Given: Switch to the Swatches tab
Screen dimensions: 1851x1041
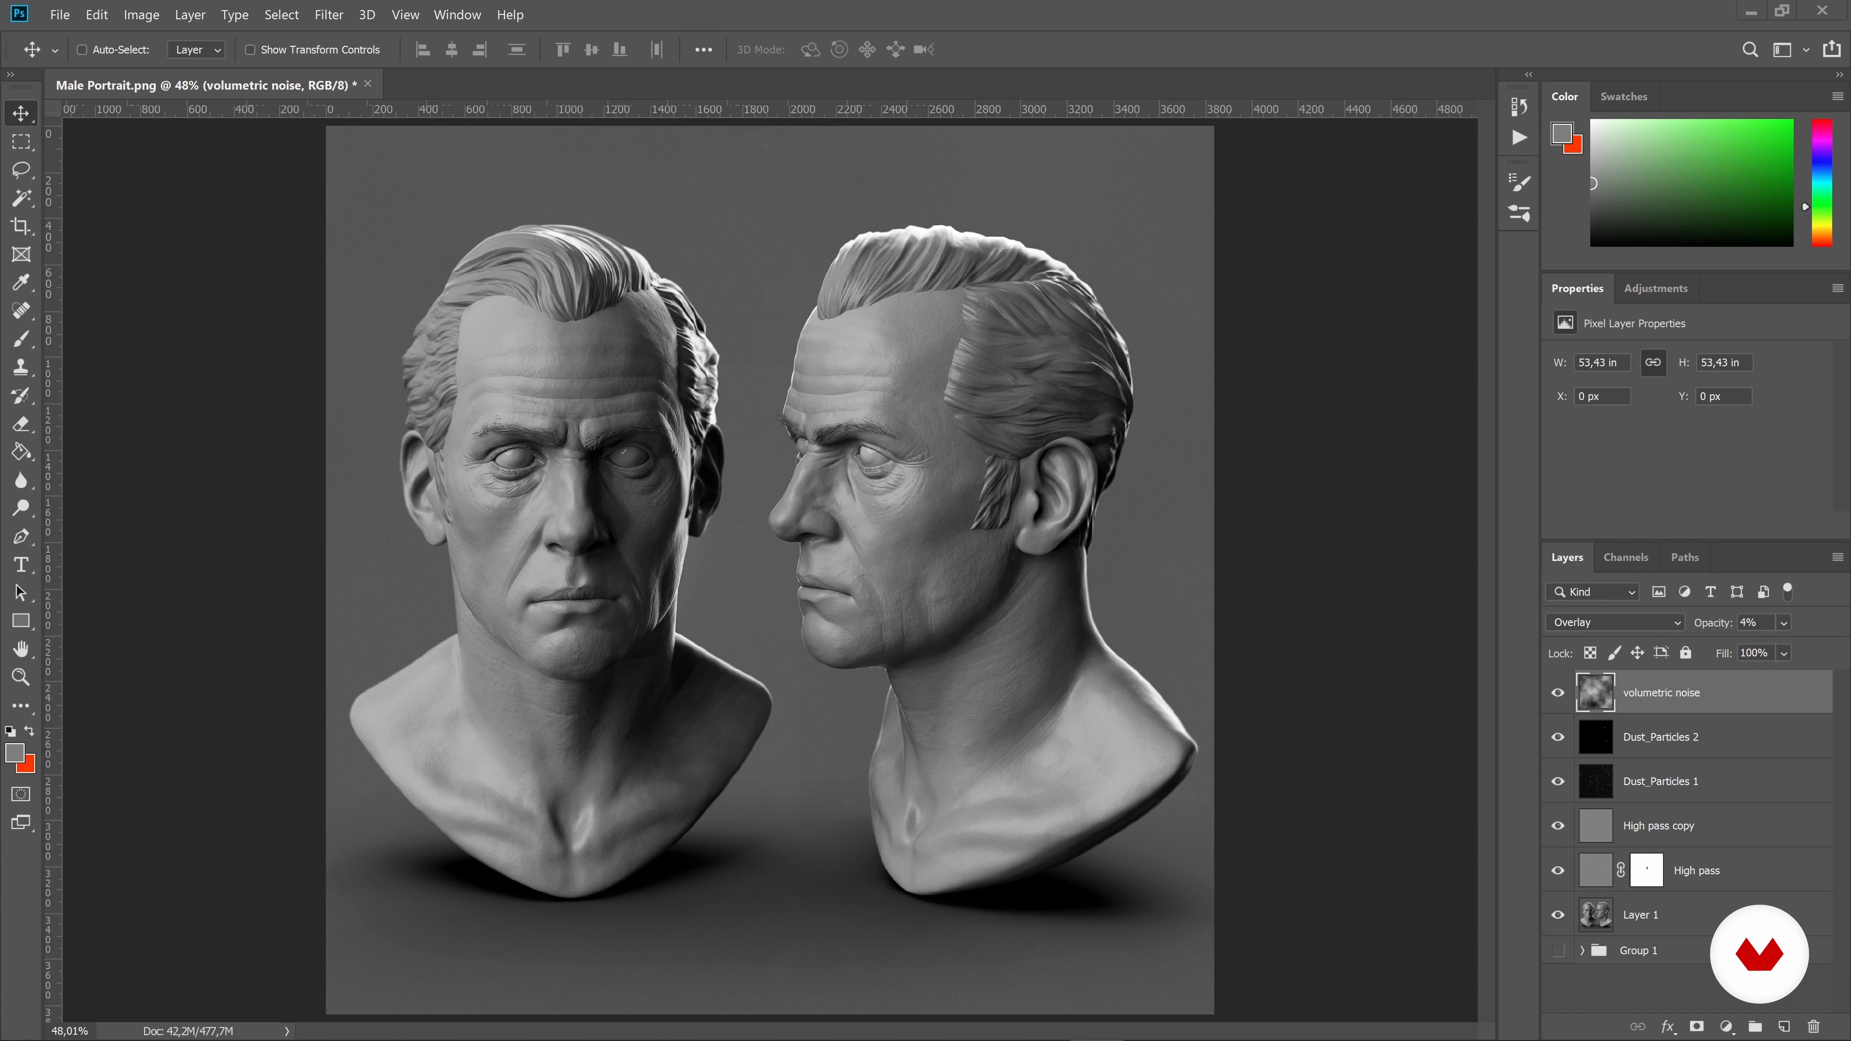Looking at the screenshot, I should (x=1623, y=96).
